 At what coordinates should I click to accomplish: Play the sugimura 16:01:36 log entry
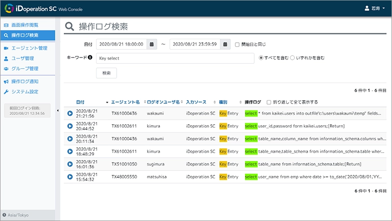70,164
